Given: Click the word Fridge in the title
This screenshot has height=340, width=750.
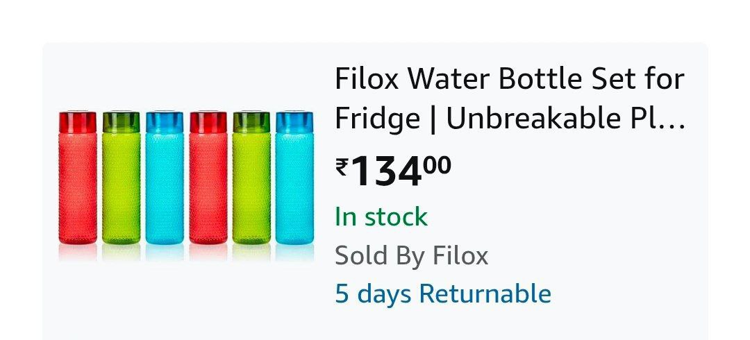Looking at the screenshot, I should (377, 119).
